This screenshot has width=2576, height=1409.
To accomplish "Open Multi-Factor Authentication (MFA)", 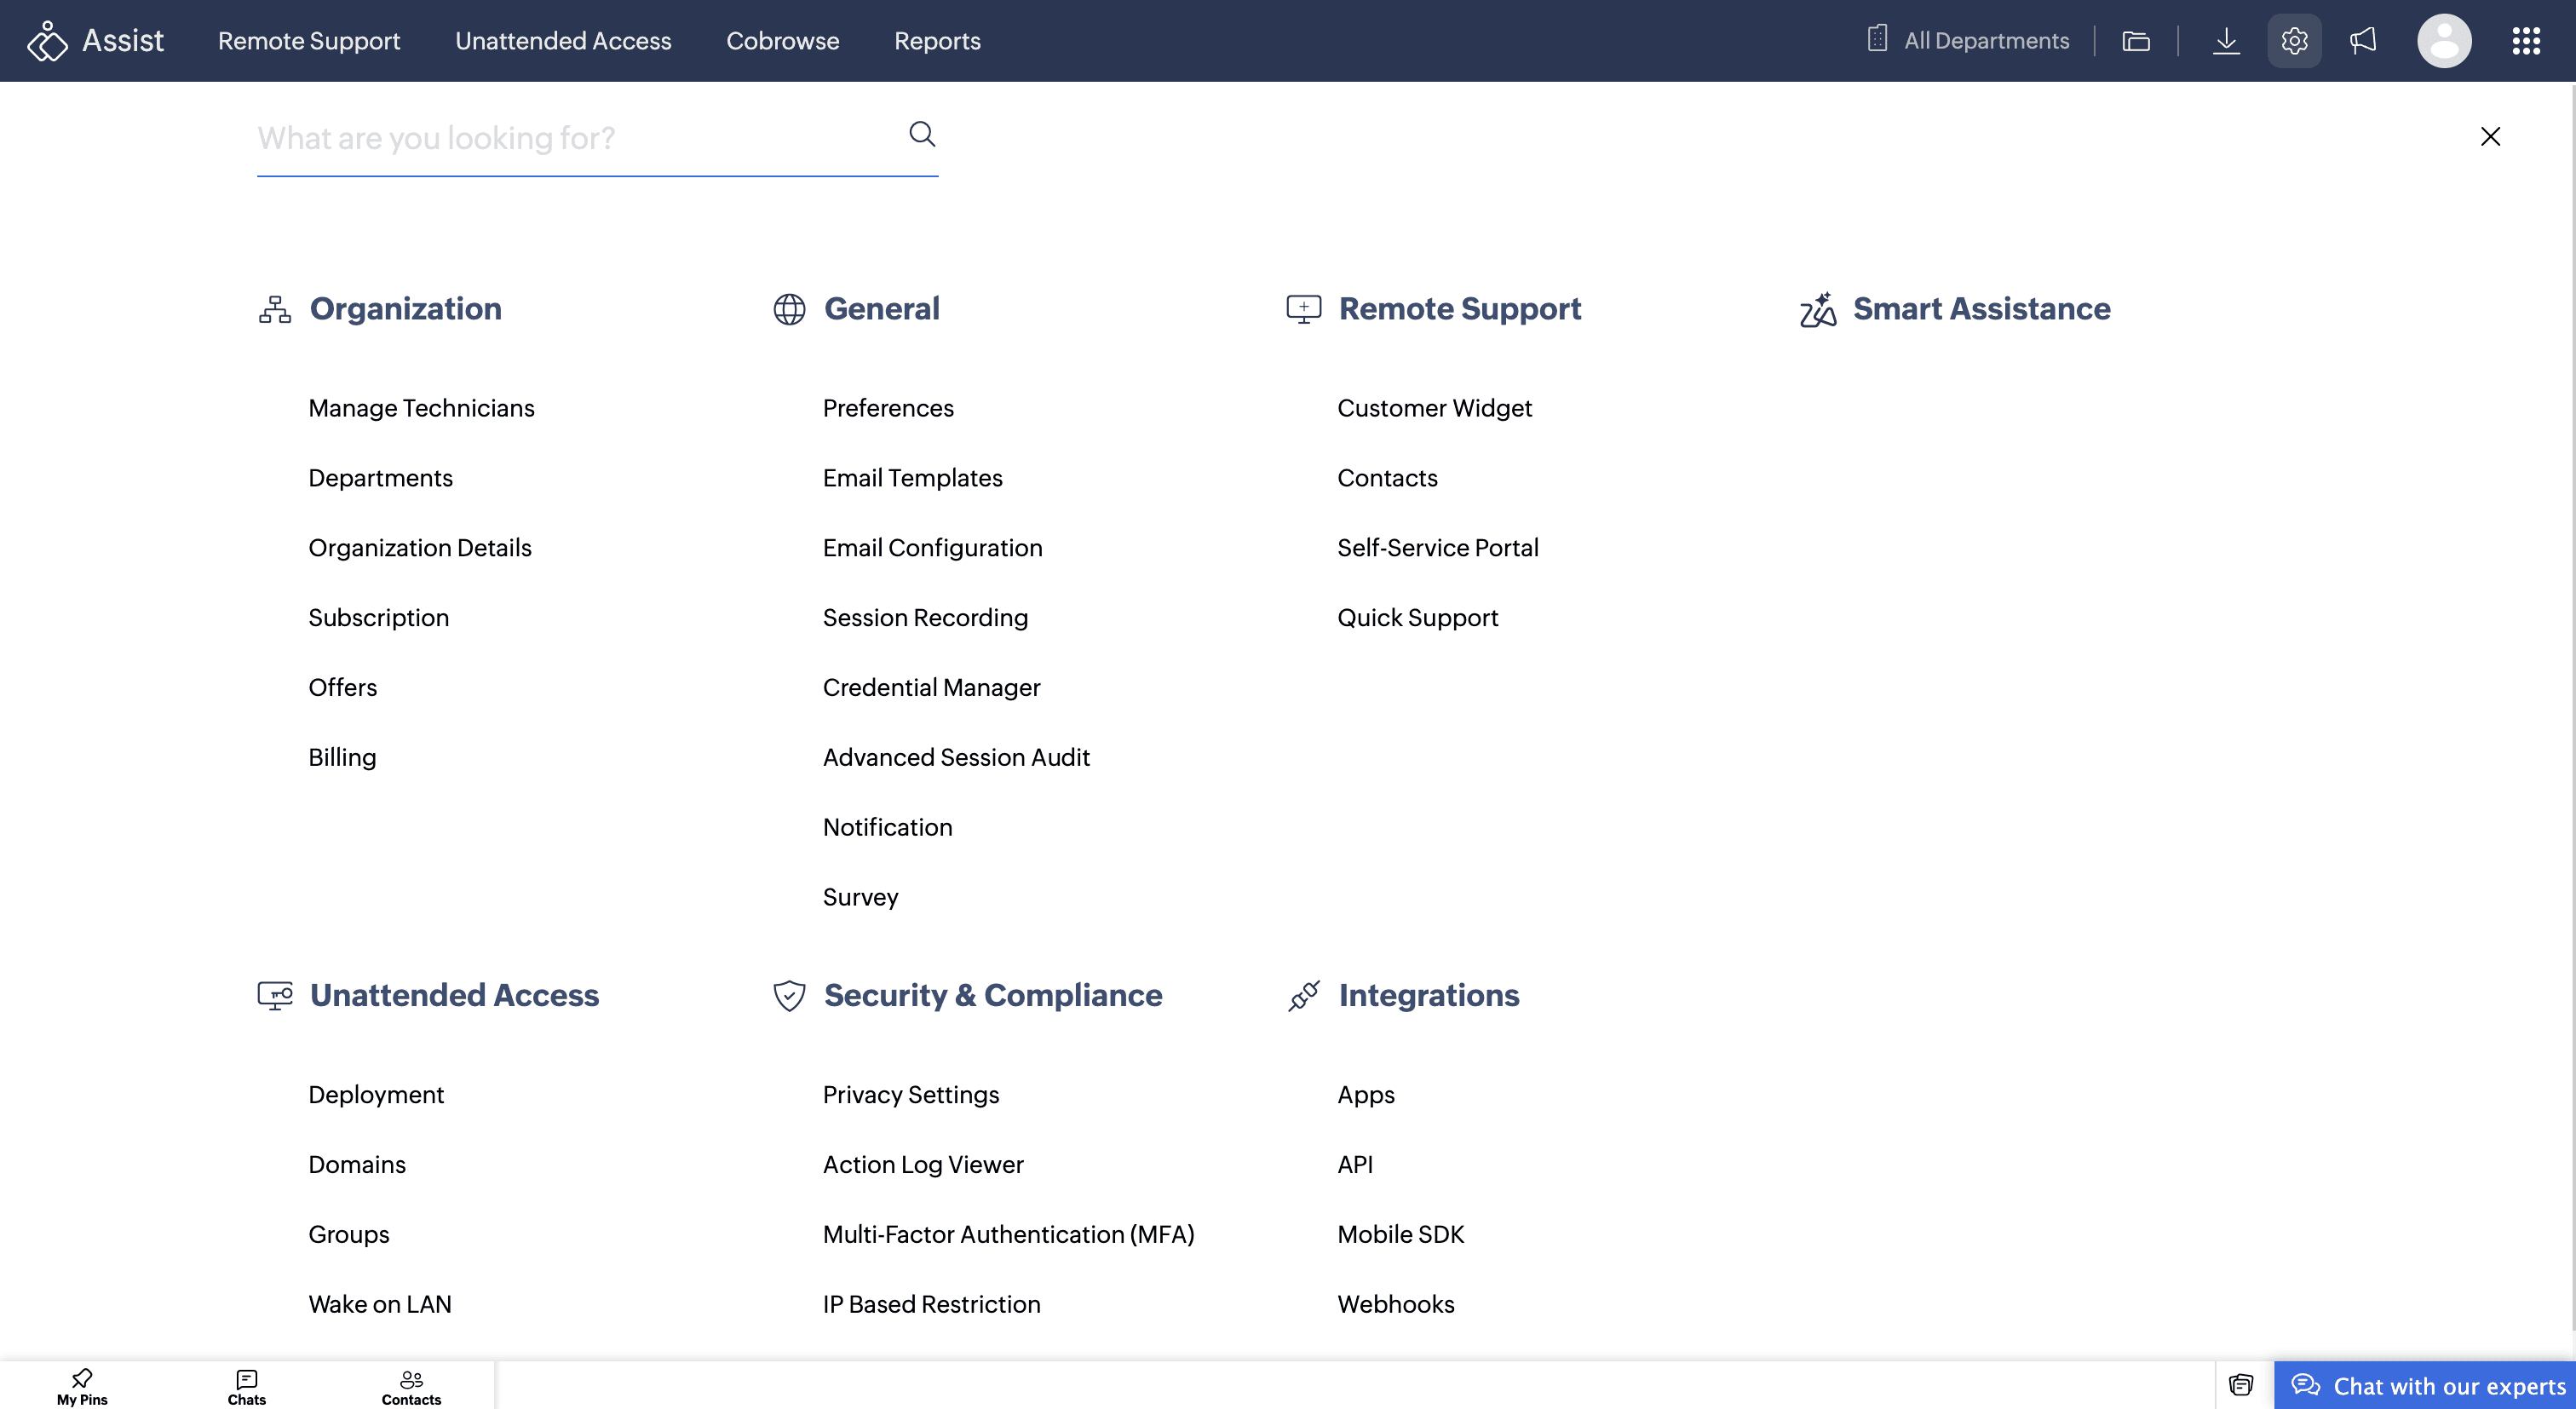I will [x=1008, y=1235].
